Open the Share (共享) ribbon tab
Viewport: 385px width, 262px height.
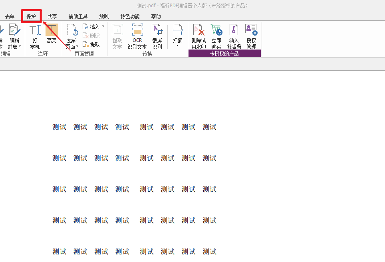[x=52, y=16]
